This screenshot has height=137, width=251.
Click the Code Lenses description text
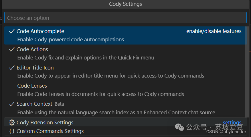click(100, 94)
